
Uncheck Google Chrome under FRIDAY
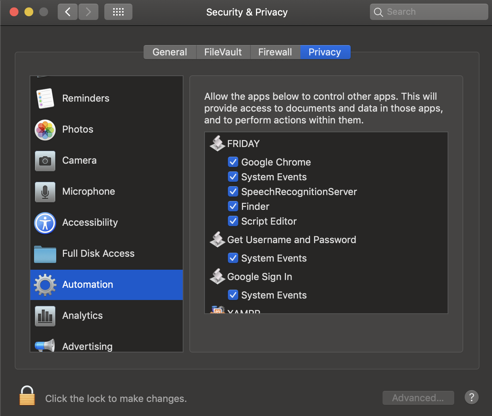tap(233, 162)
